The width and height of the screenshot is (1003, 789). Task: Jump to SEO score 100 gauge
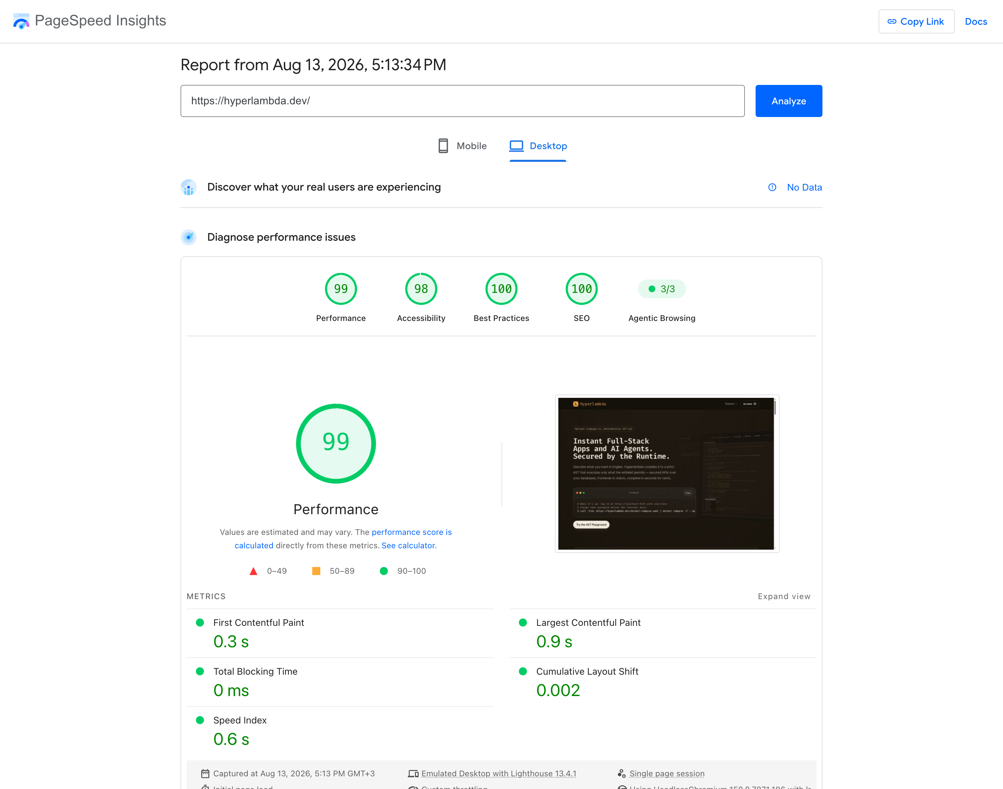click(582, 289)
